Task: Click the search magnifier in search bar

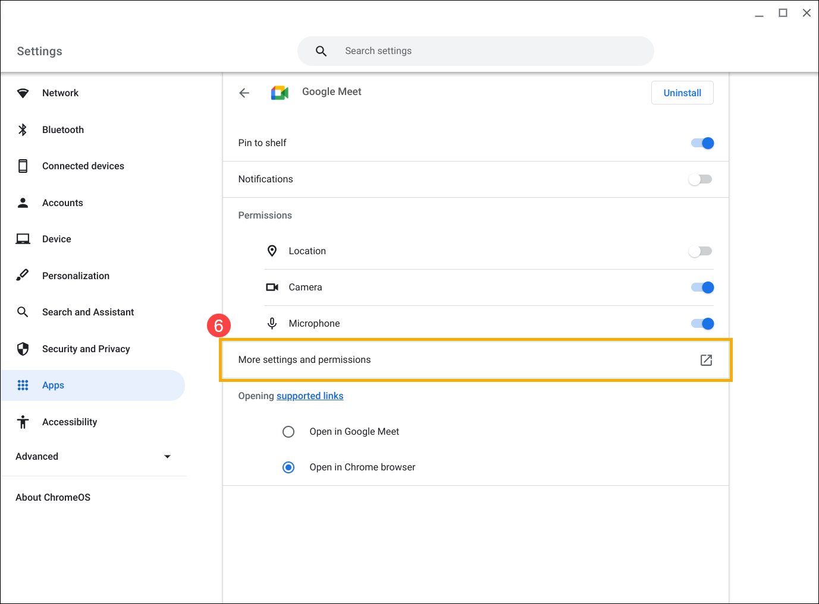Action: (321, 51)
